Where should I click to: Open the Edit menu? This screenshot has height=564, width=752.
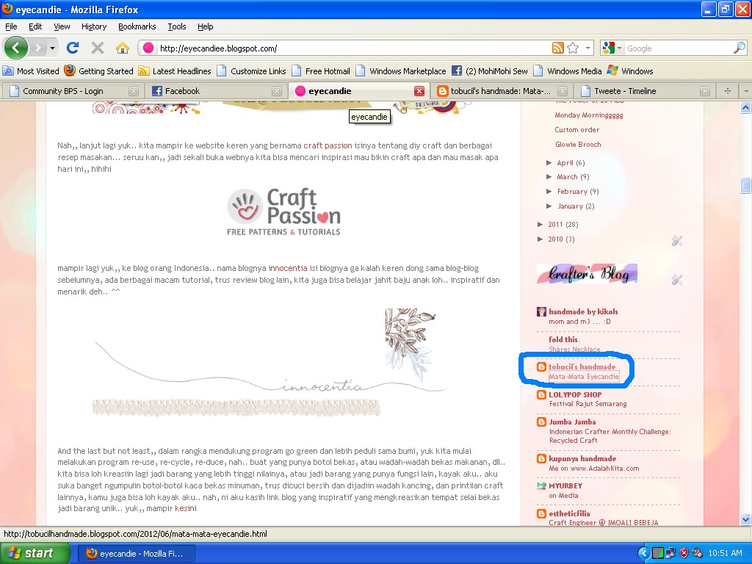click(35, 26)
